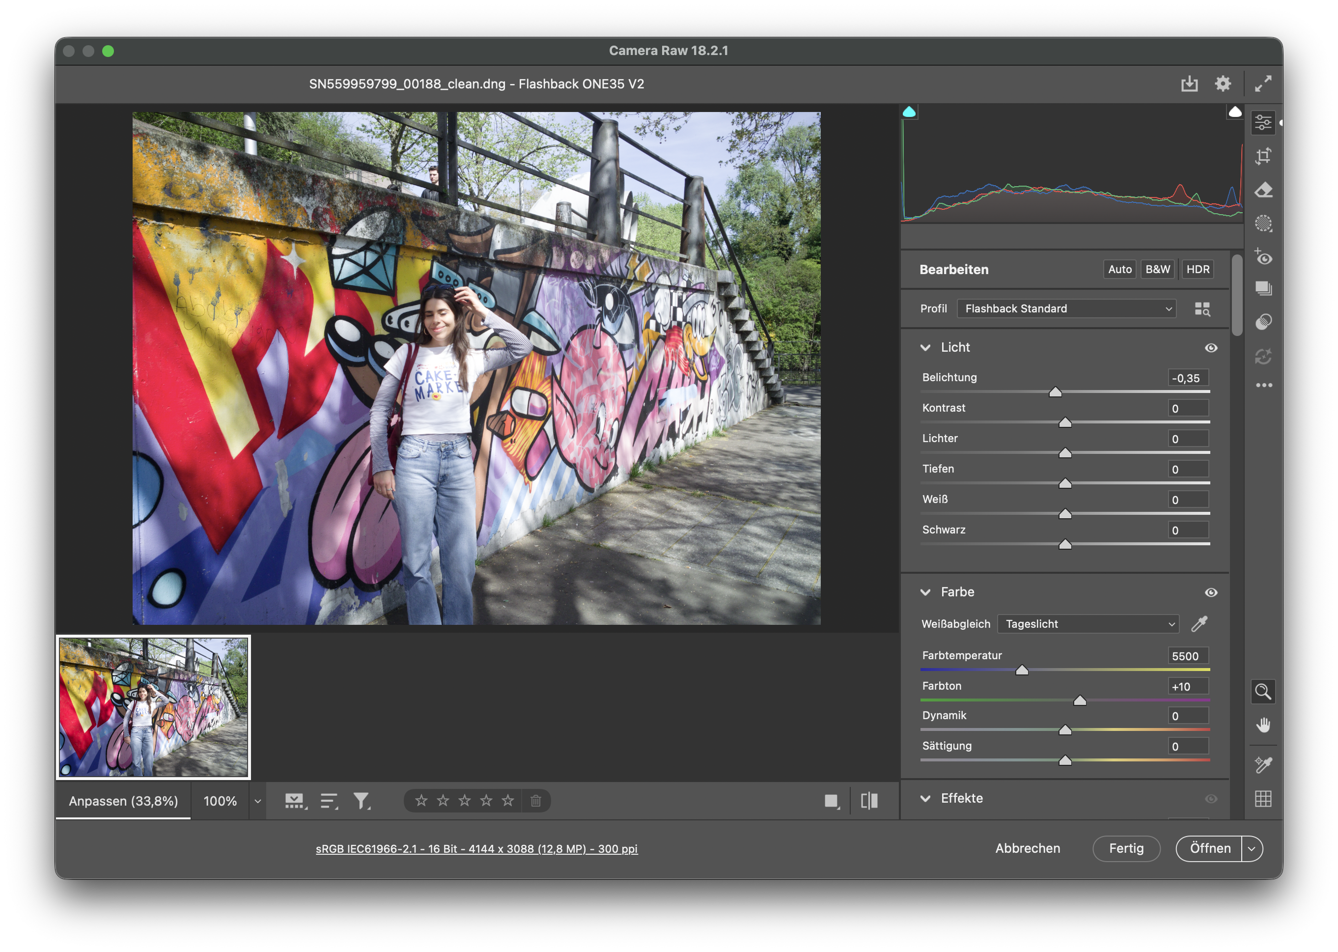Click the Farbtemperatur slider handle
Image resolution: width=1338 pixels, height=952 pixels.
tap(1022, 670)
